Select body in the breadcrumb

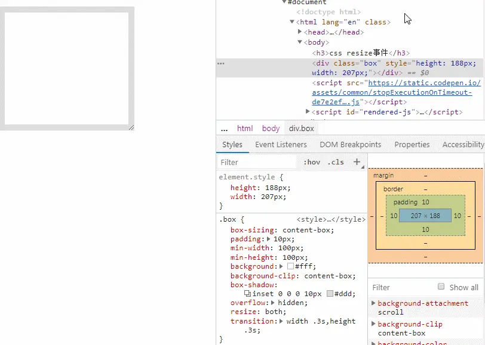point(271,128)
